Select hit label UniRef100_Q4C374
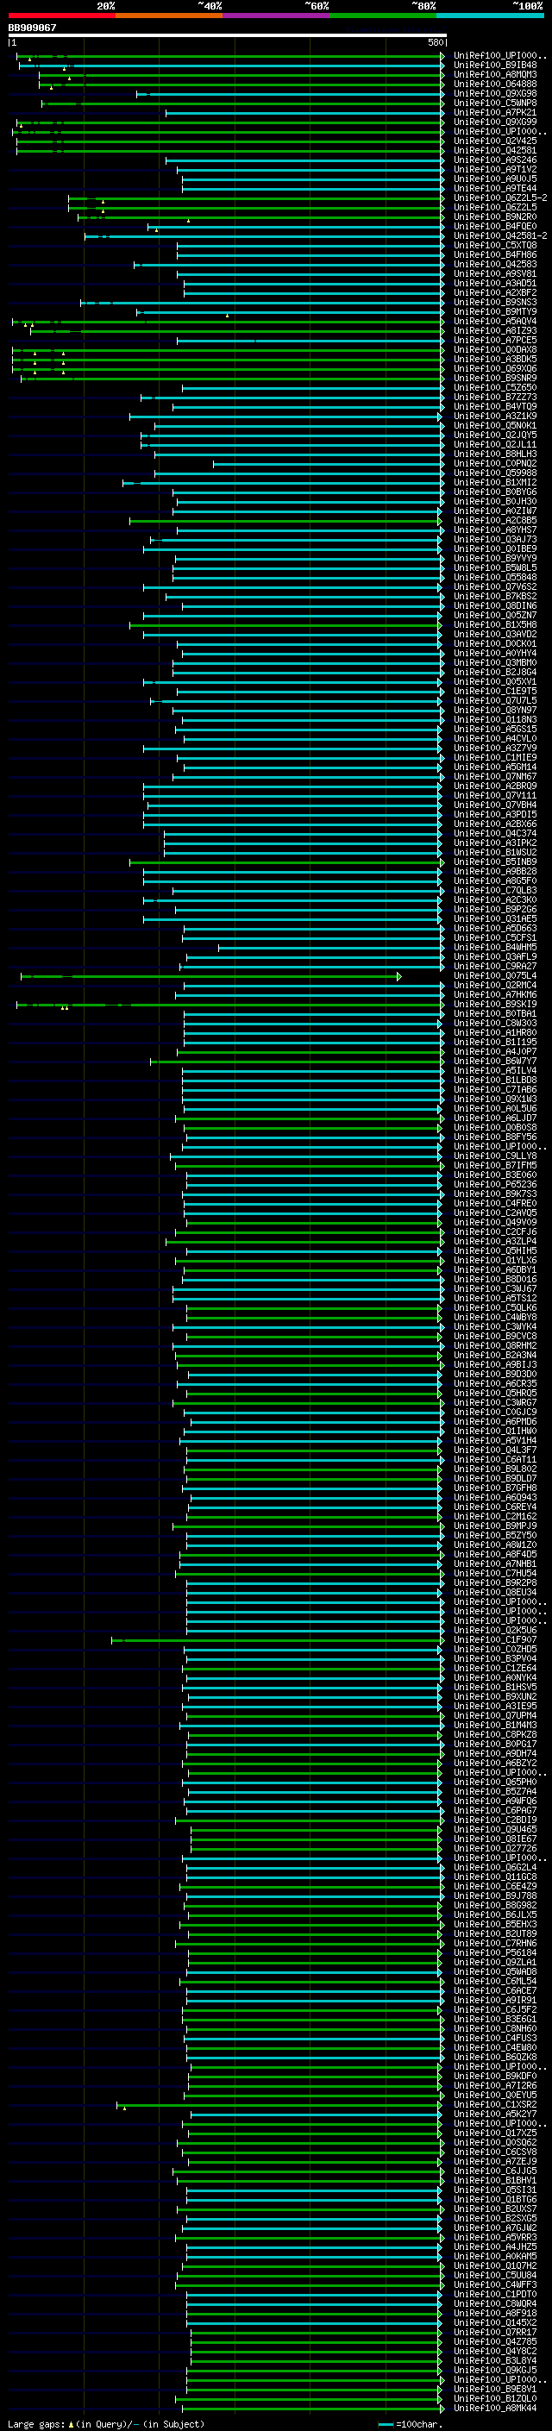Image resolution: width=552 pixels, height=2431 pixels. click(494, 833)
